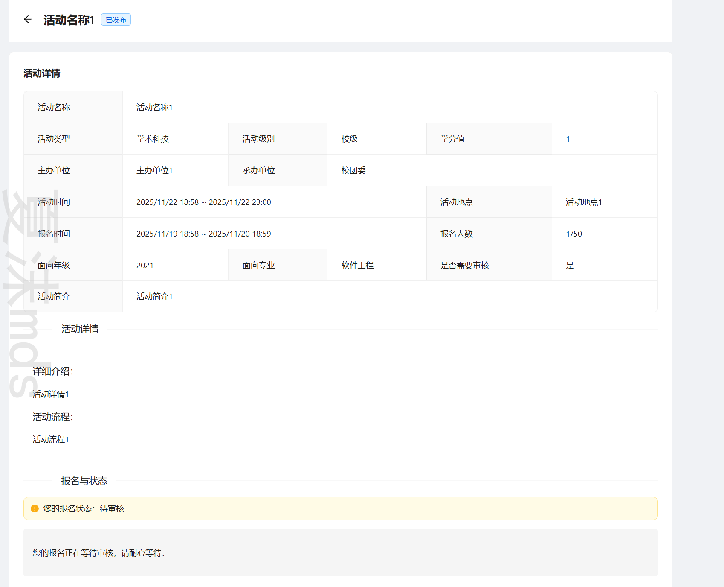The height and width of the screenshot is (587, 724).
Task: Click the 报名人数 label cell
Action: tap(489, 234)
